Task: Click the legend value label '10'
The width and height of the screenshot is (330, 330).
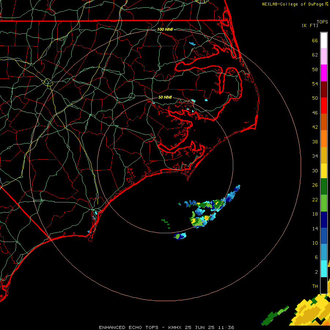Action: pyautogui.click(x=315, y=243)
